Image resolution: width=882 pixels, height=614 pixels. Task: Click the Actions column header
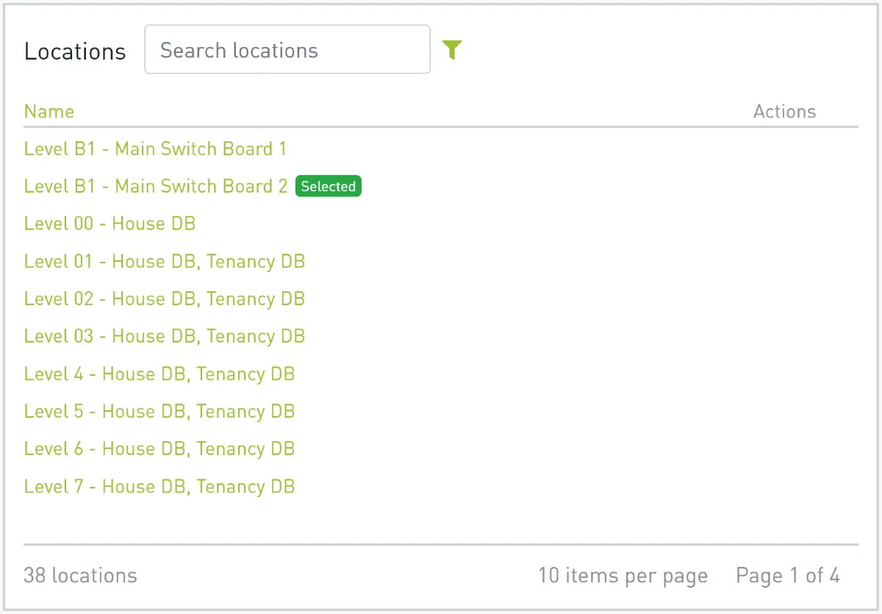[x=785, y=112]
